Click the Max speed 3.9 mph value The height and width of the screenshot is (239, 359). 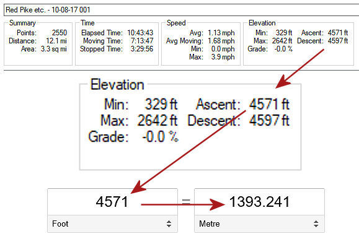[x=223, y=57]
